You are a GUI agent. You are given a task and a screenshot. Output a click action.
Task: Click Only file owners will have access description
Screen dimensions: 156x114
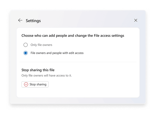tap(46, 76)
